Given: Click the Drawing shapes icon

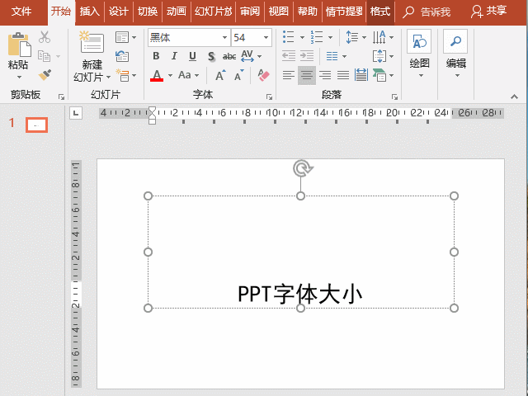Looking at the screenshot, I should pos(419,42).
